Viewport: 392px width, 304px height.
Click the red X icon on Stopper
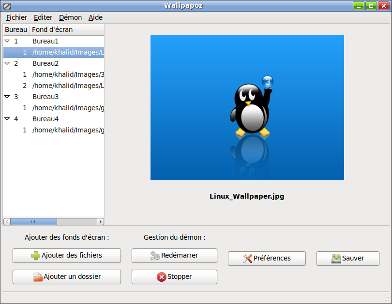point(162,277)
